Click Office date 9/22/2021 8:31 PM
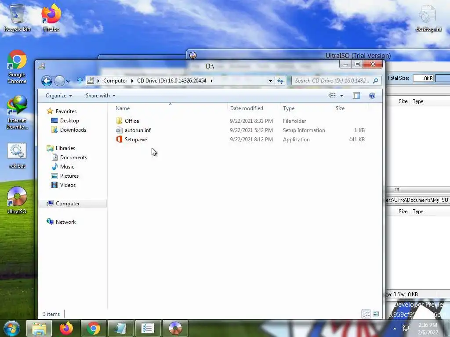Image resolution: width=450 pixels, height=337 pixels. click(x=251, y=121)
